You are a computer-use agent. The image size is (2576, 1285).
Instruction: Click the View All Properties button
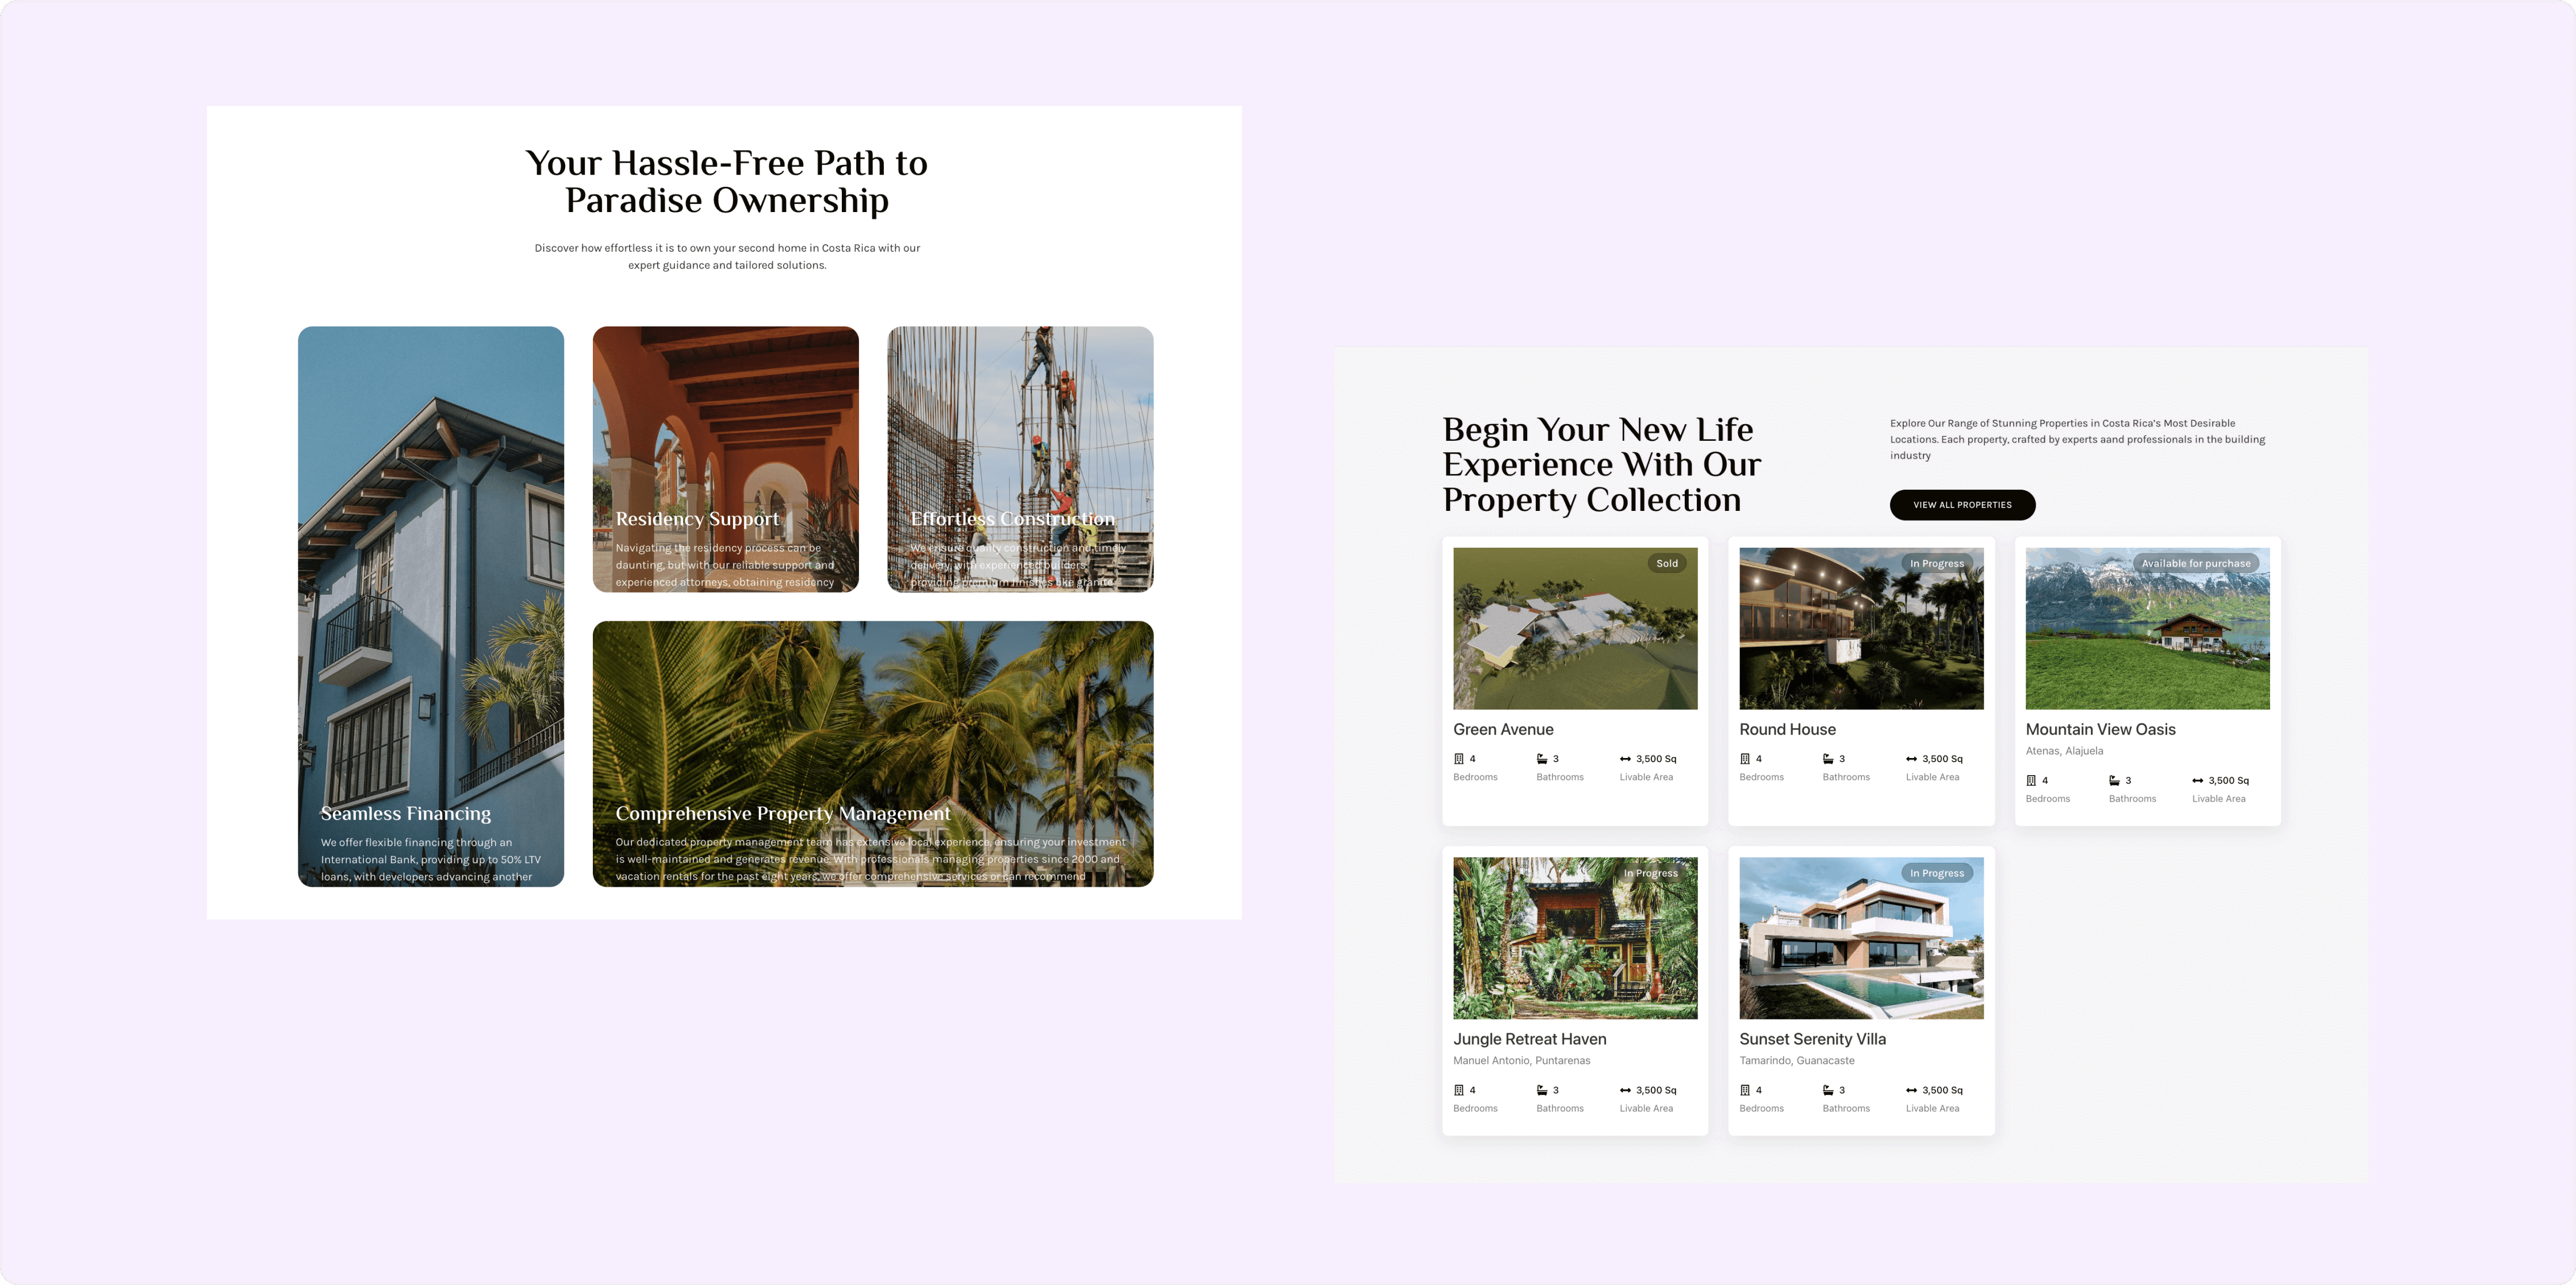click(1962, 505)
